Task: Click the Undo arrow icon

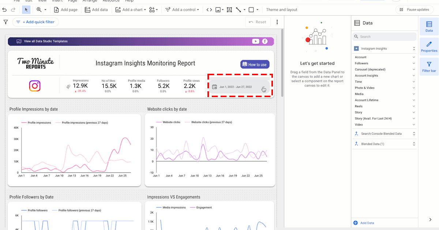Action: [4, 10]
